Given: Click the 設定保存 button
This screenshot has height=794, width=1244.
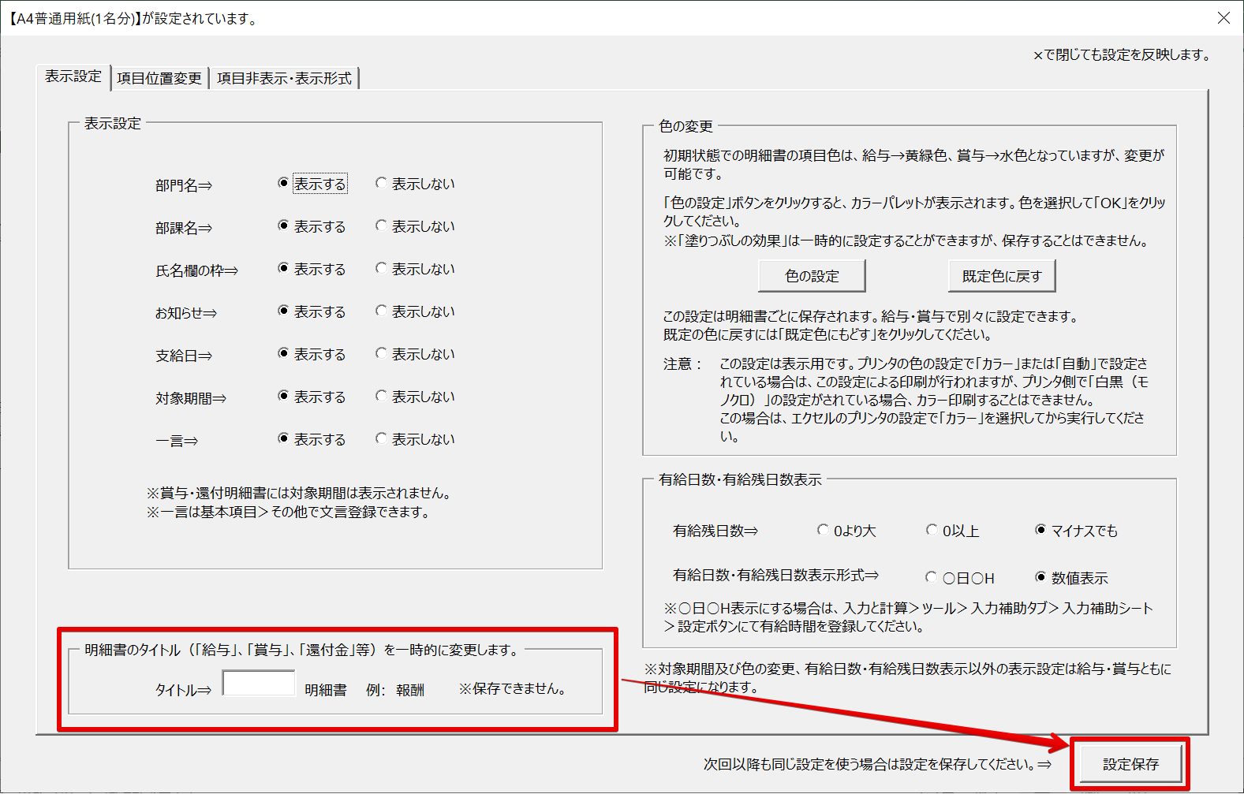Looking at the screenshot, I should 1130,764.
